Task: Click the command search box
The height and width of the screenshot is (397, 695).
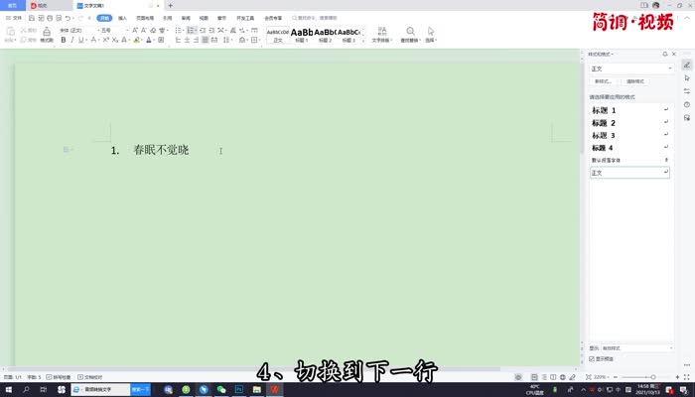Action: [315, 18]
